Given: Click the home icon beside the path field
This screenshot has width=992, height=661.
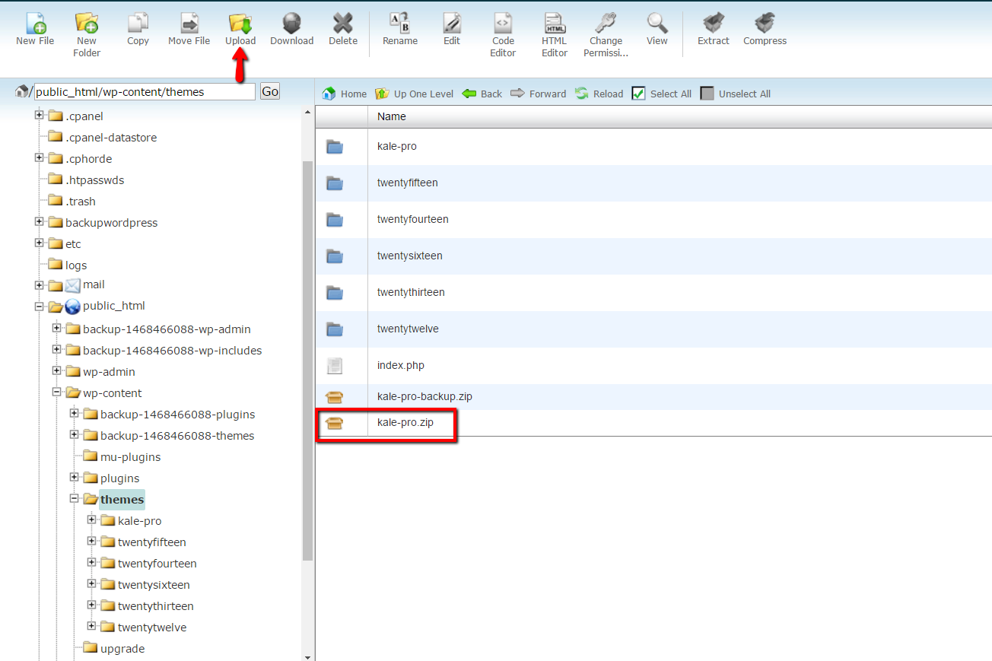Looking at the screenshot, I should coord(21,91).
